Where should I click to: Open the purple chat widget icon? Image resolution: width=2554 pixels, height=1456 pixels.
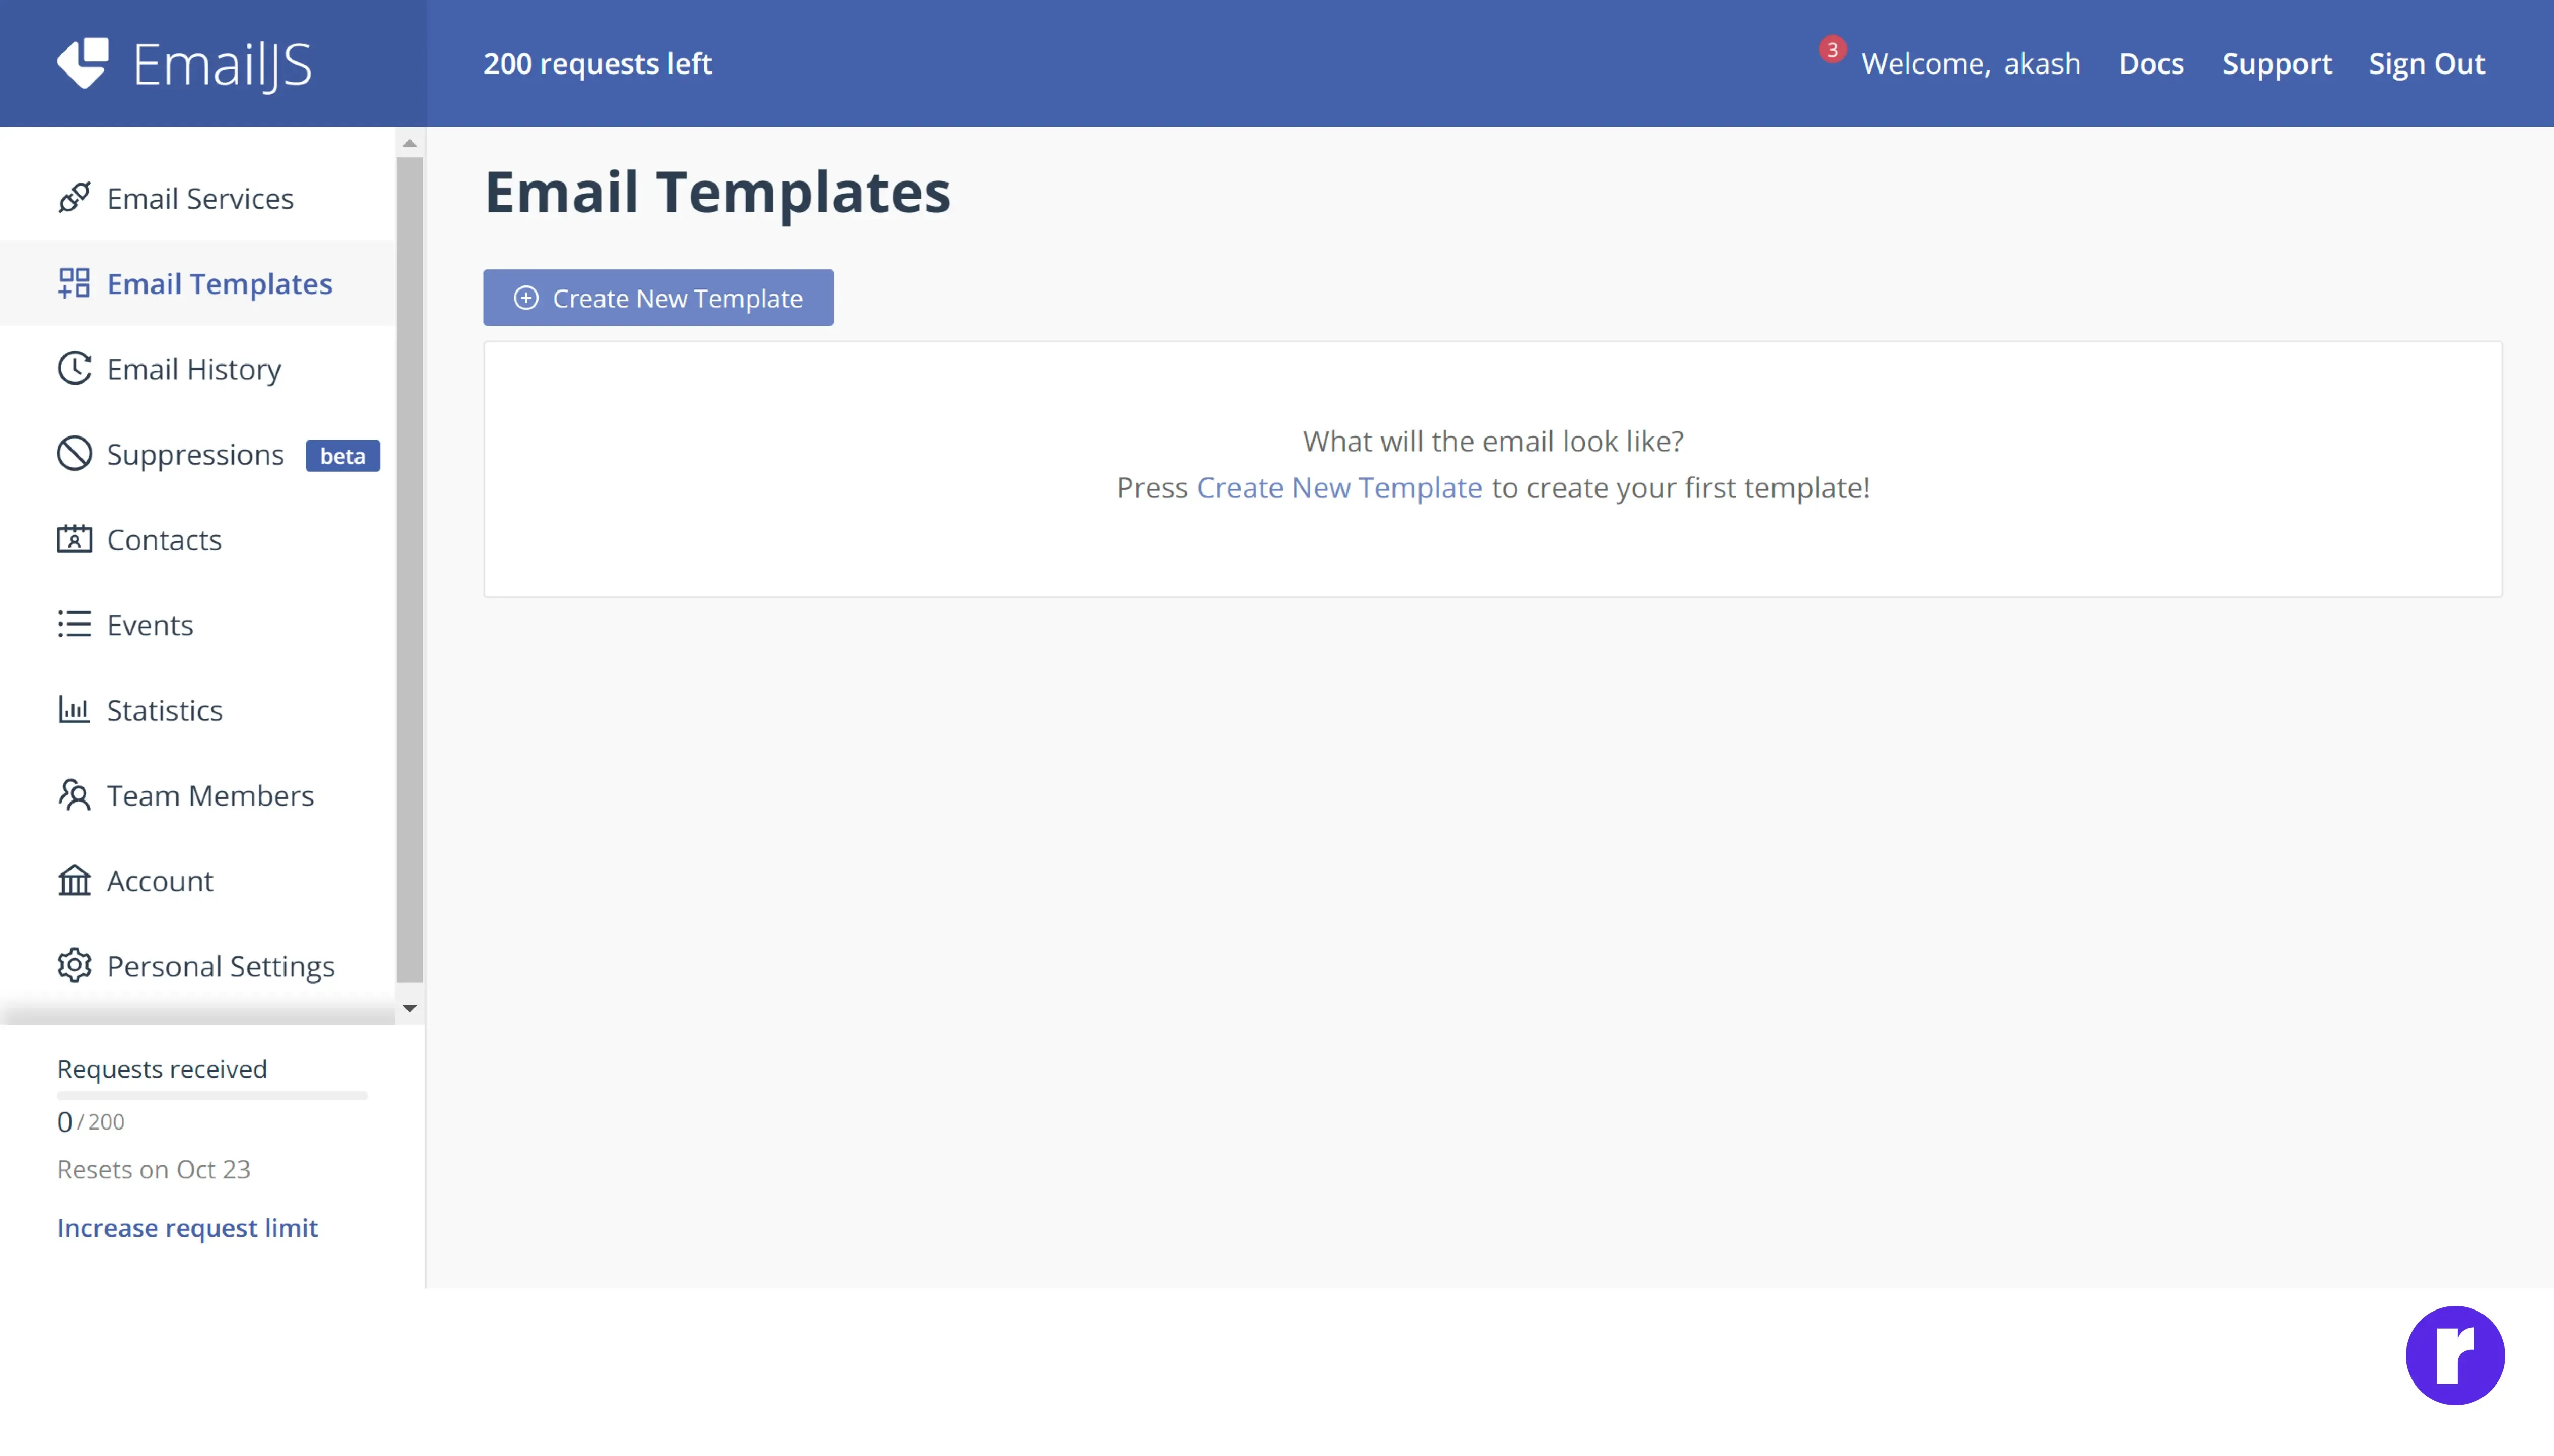point(2455,1356)
